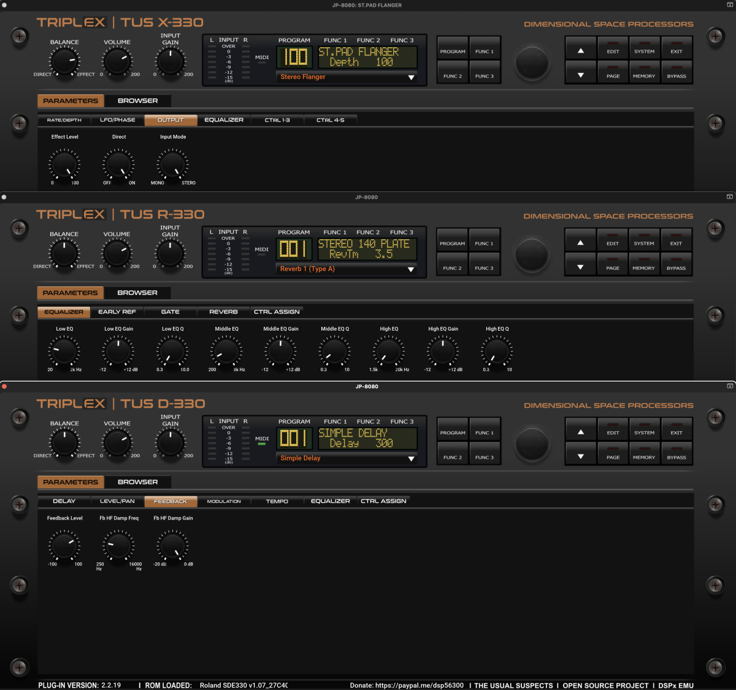Click the Low EQ Gain knob

coord(118,351)
